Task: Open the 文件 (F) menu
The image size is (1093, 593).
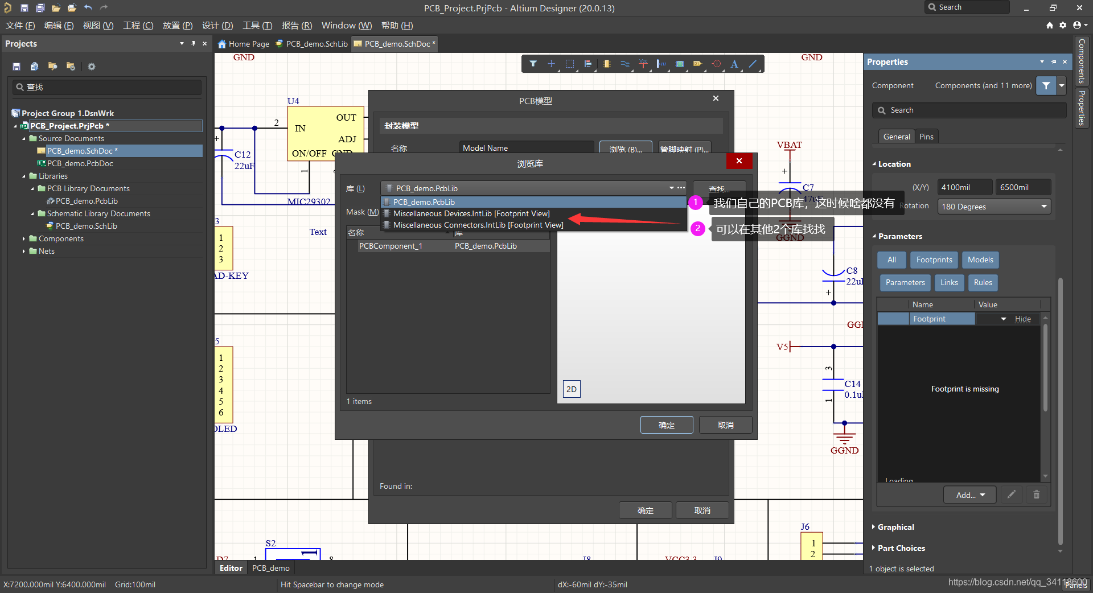Action: point(20,26)
